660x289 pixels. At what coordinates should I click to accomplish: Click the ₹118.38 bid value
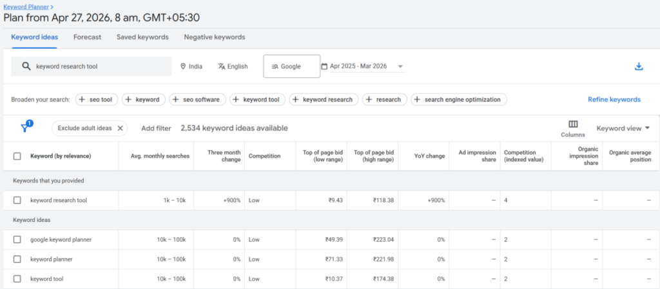pos(383,200)
